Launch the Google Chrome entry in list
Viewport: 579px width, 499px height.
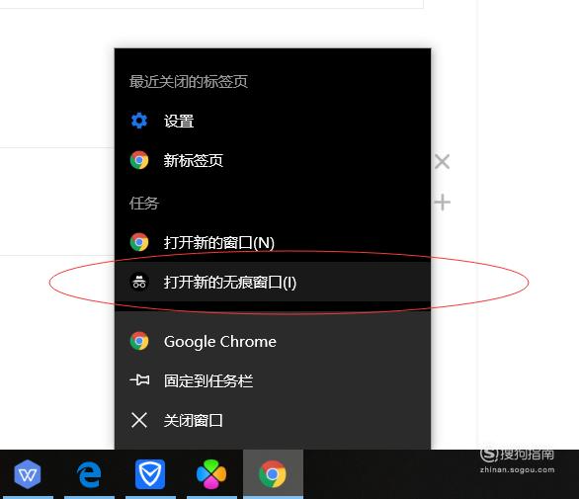[x=273, y=341]
